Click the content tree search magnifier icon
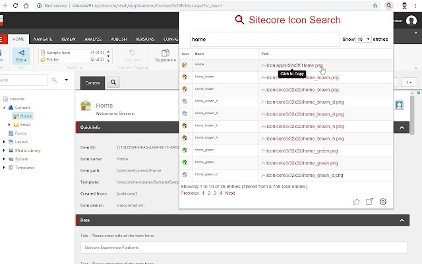The width and height of the screenshot is (422, 264). click(54, 80)
